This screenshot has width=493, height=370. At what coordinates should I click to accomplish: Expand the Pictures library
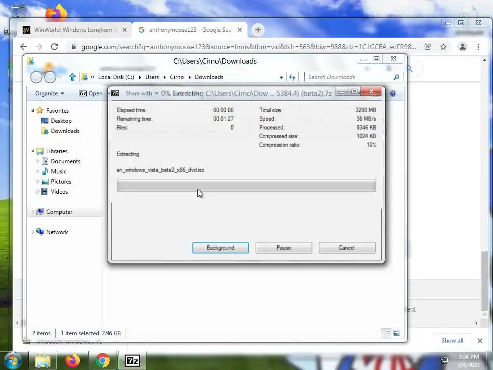38,182
